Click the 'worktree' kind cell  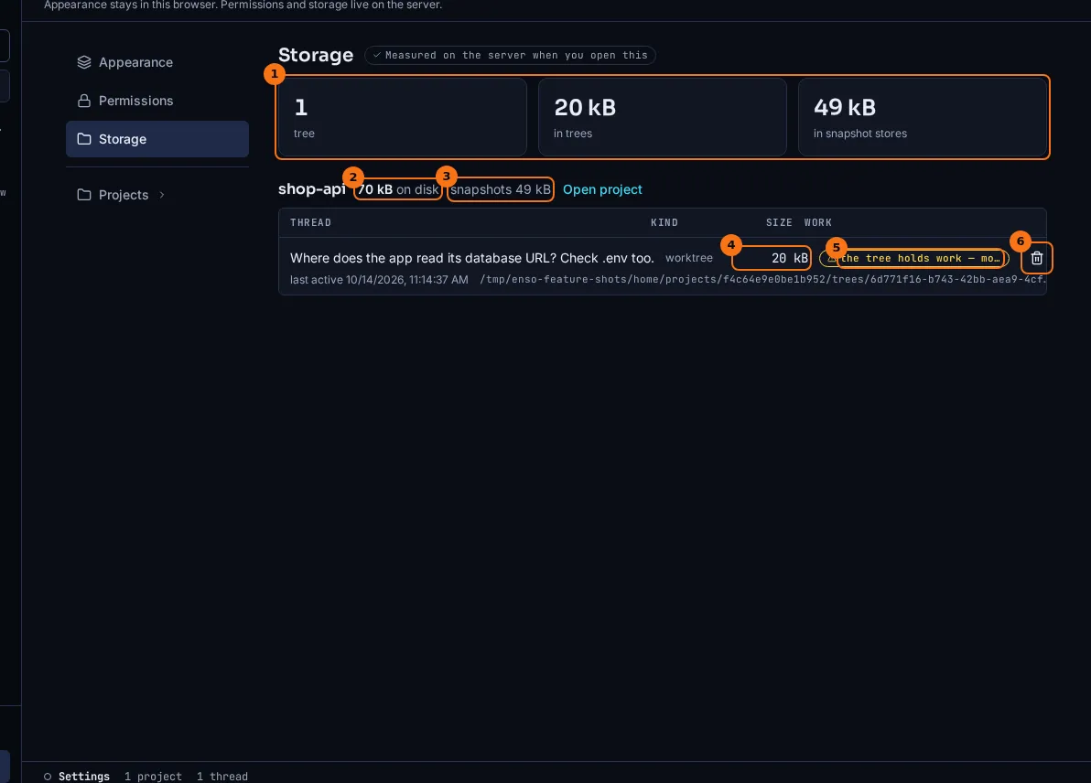(689, 258)
